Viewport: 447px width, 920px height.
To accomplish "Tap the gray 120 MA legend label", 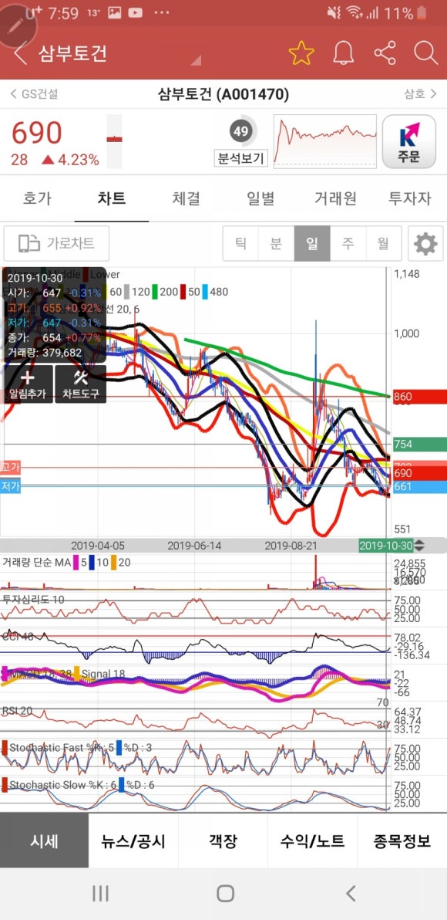I will (x=140, y=292).
